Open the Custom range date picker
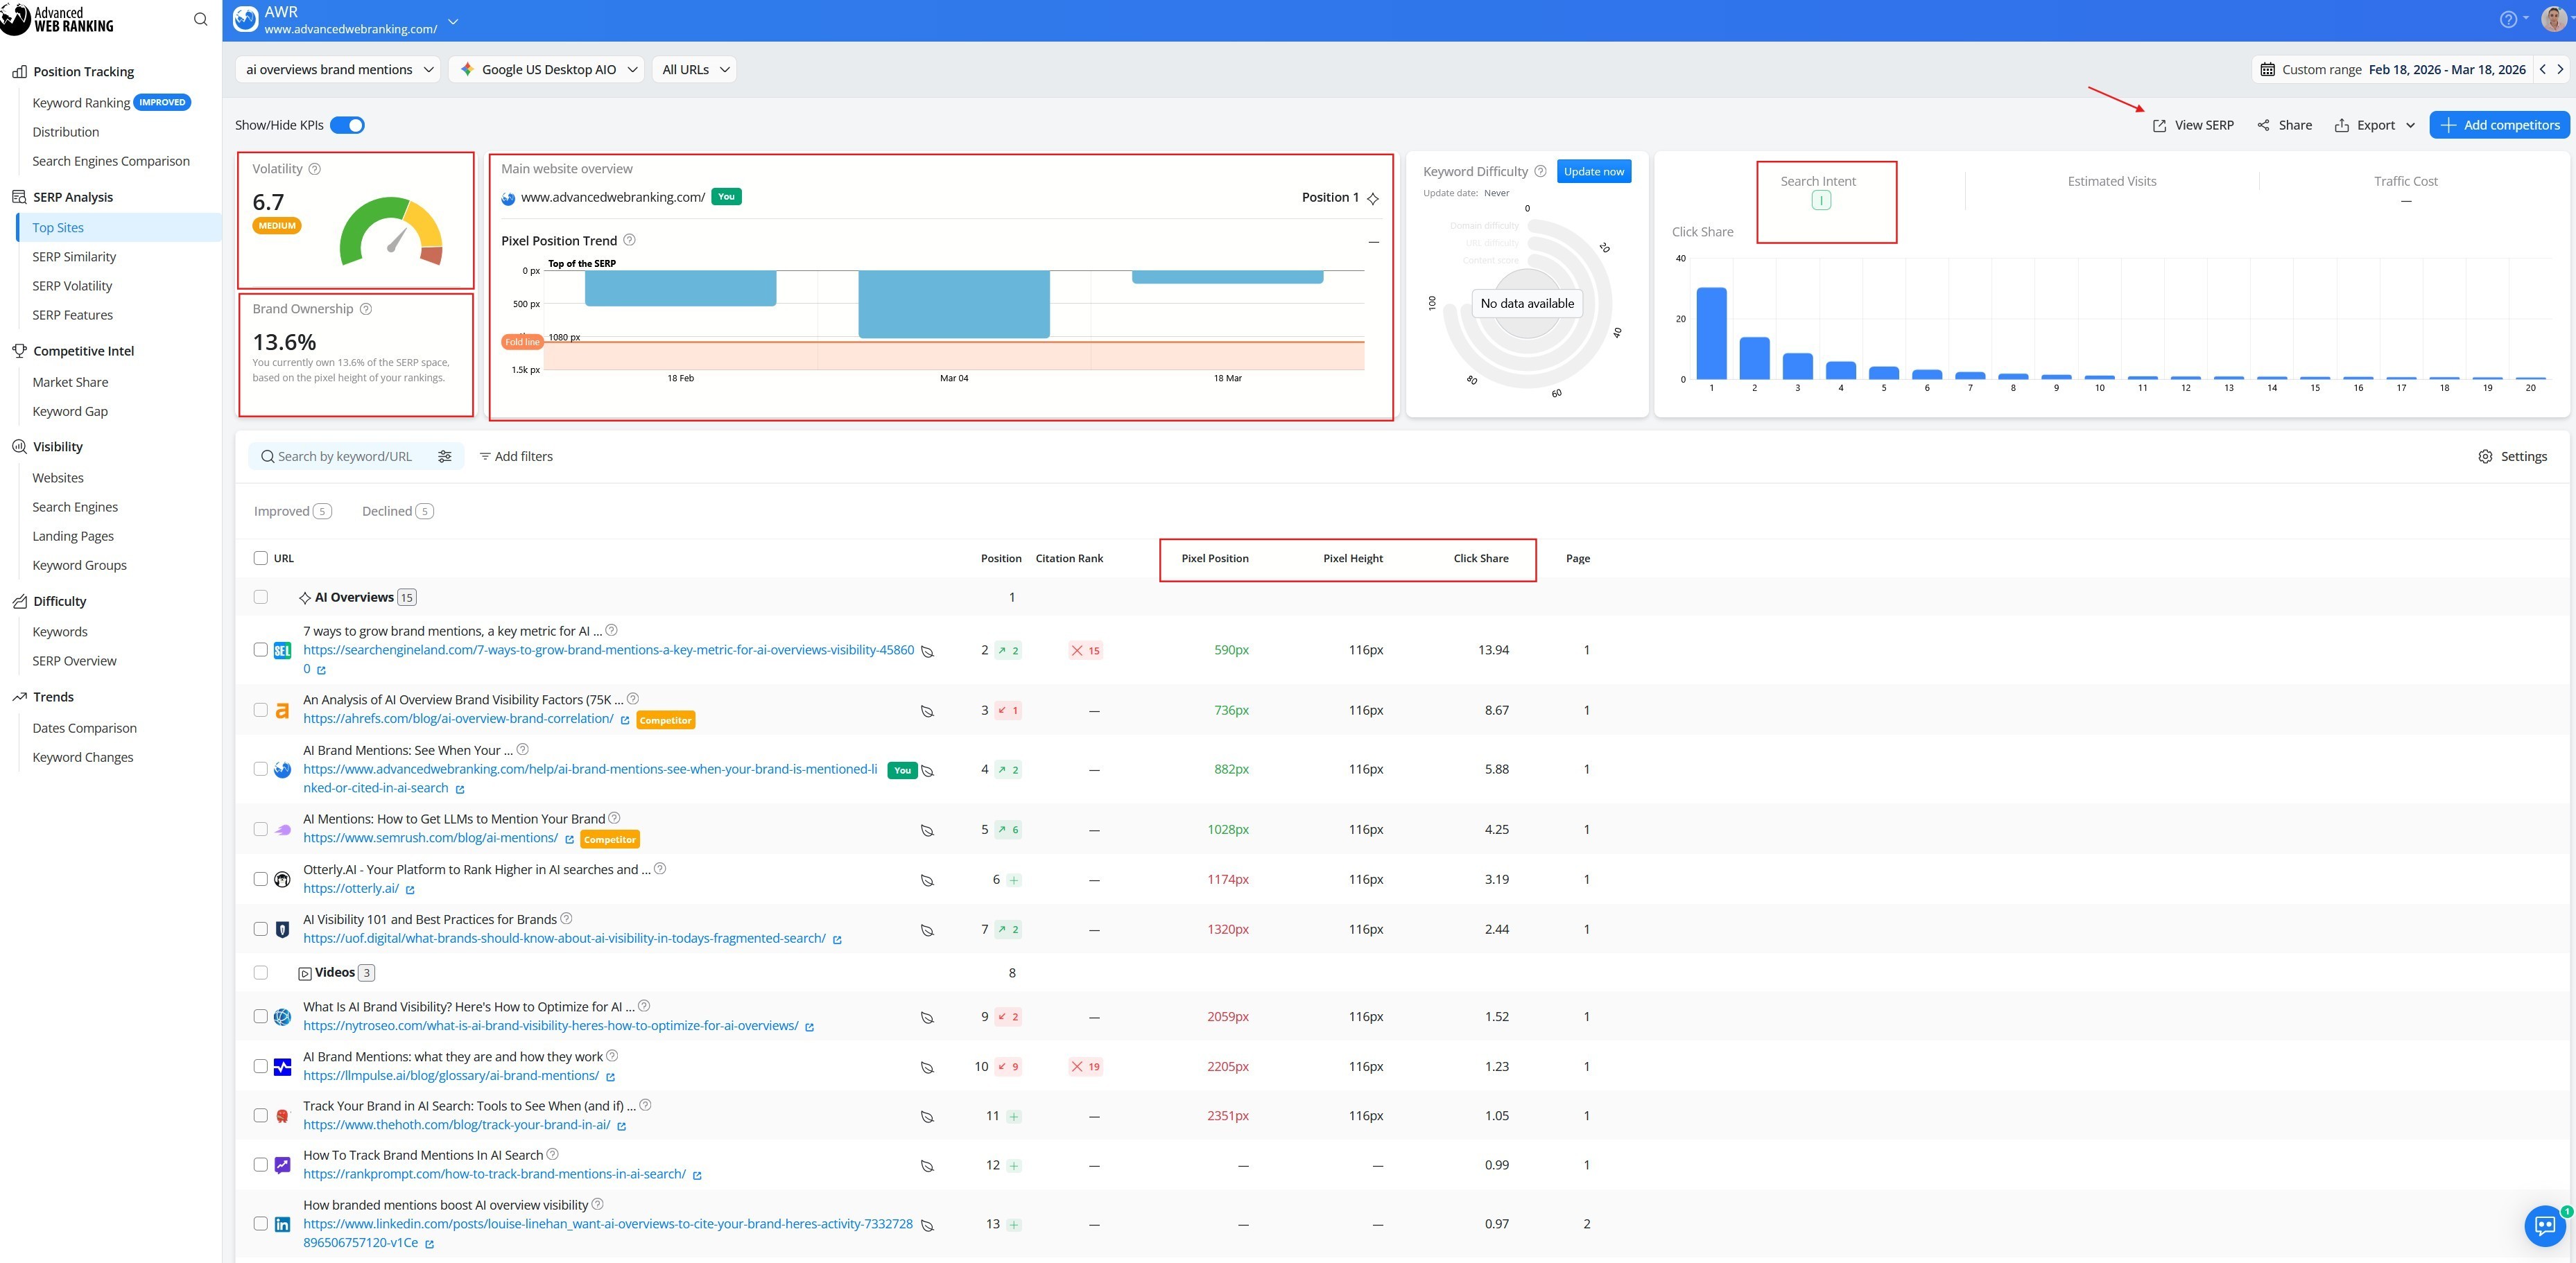 [x=2392, y=69]
